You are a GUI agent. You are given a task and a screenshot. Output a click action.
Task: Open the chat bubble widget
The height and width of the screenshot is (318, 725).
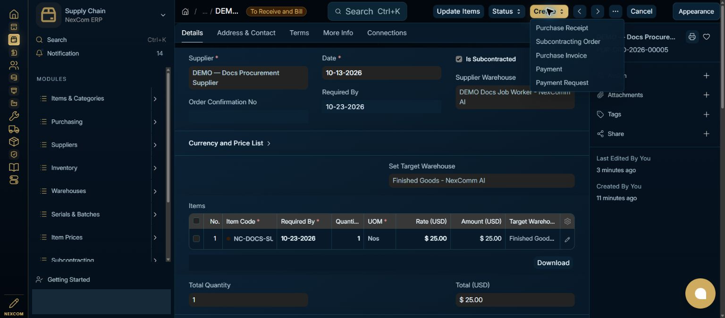click(x=700, y=293)
